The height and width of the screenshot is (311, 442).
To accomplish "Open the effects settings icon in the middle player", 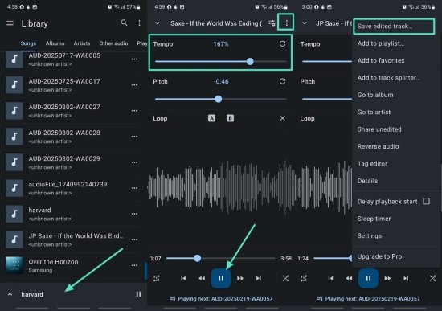I will [272, 23].
